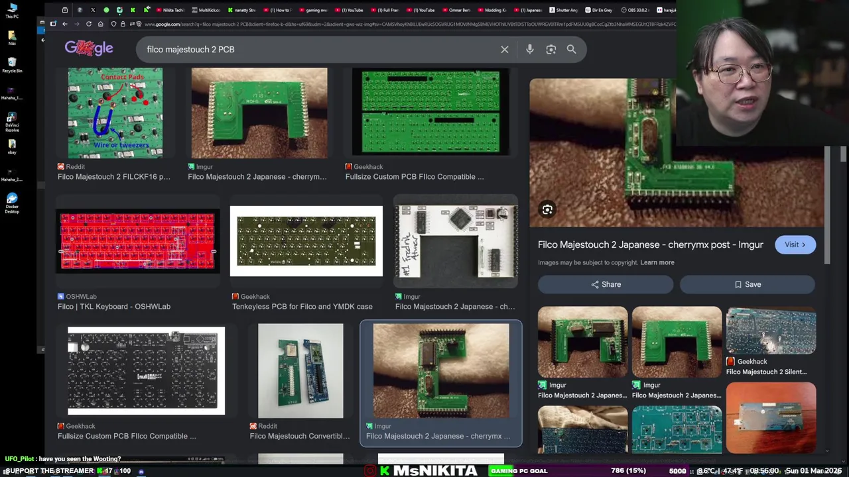Image resolution: width=849 pixels, height=477 pixels.
Task: Open Geekhack Majestouch 2 Silent related image
Action: coord(771,331)
